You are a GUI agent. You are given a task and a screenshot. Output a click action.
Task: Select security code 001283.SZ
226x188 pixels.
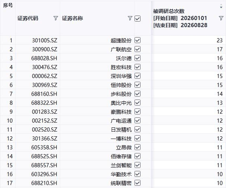pyautogui.click(x=44, y=112)
